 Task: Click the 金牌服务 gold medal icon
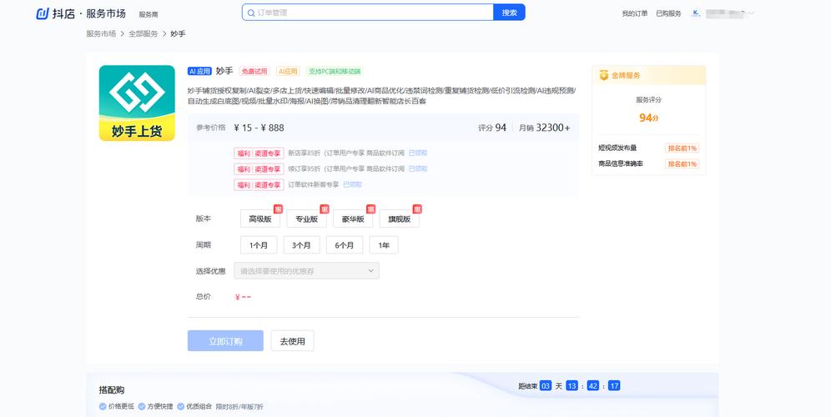click(603, 75)
